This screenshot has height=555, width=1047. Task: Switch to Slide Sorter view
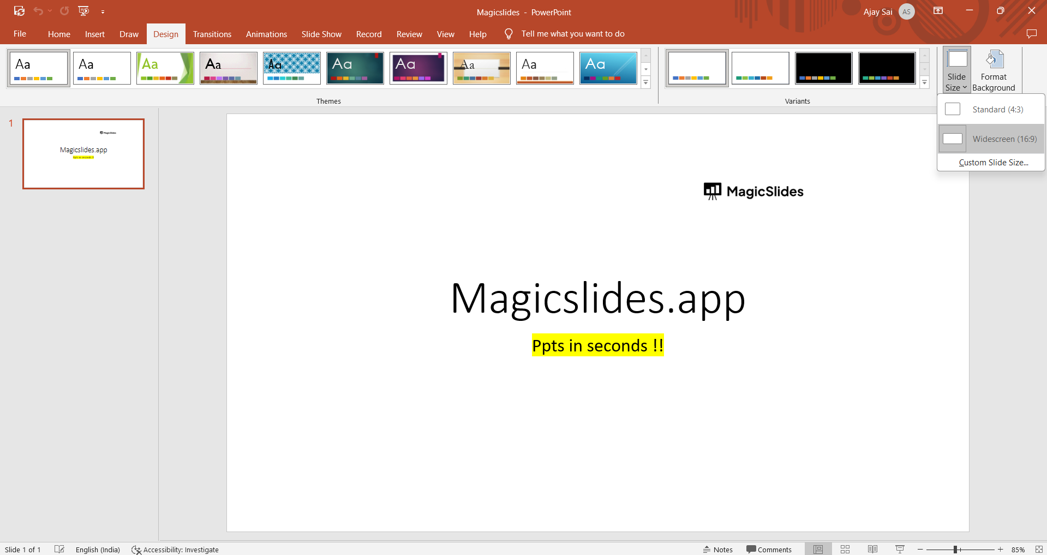point(845,550)
